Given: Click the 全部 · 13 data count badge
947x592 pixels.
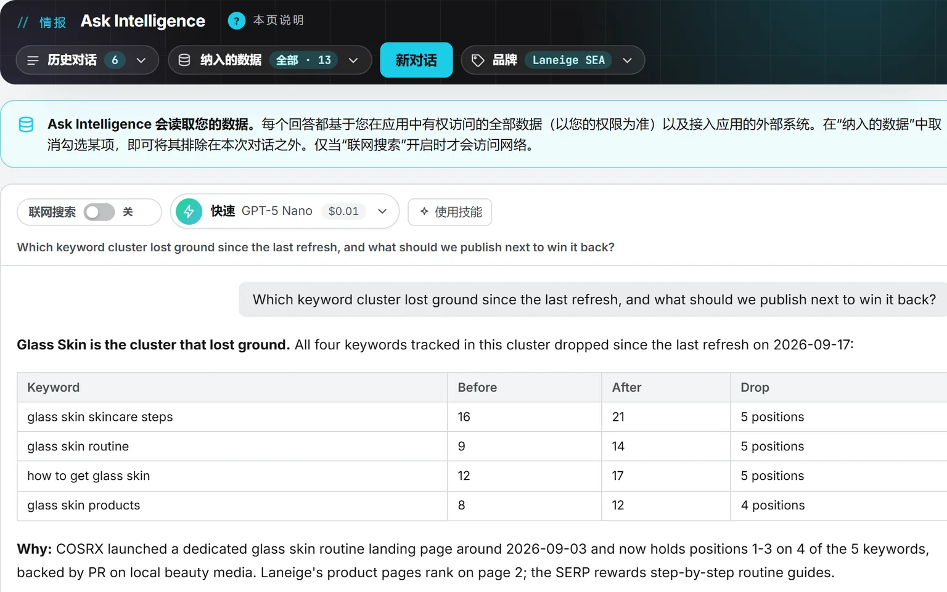Looking at the screenshot, I should click(303, 60).
